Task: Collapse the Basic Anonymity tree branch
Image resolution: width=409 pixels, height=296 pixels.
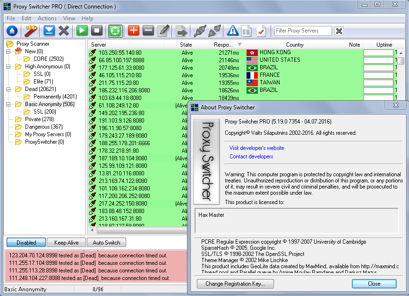Action: [x=9, y=104]
